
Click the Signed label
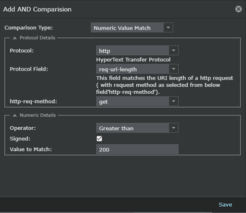coord(20,139)
